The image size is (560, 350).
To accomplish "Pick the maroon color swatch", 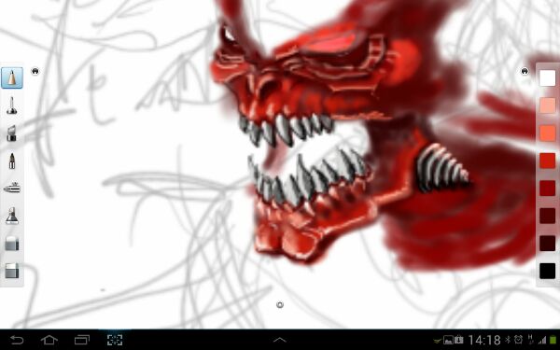I will (x=548, y=216).
